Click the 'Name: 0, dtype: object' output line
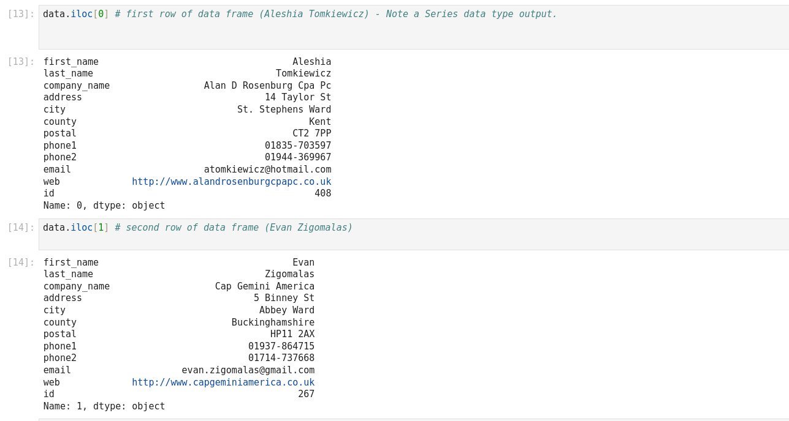The width and height of the screenshot is (789, 421). click(x=104, y=206)
